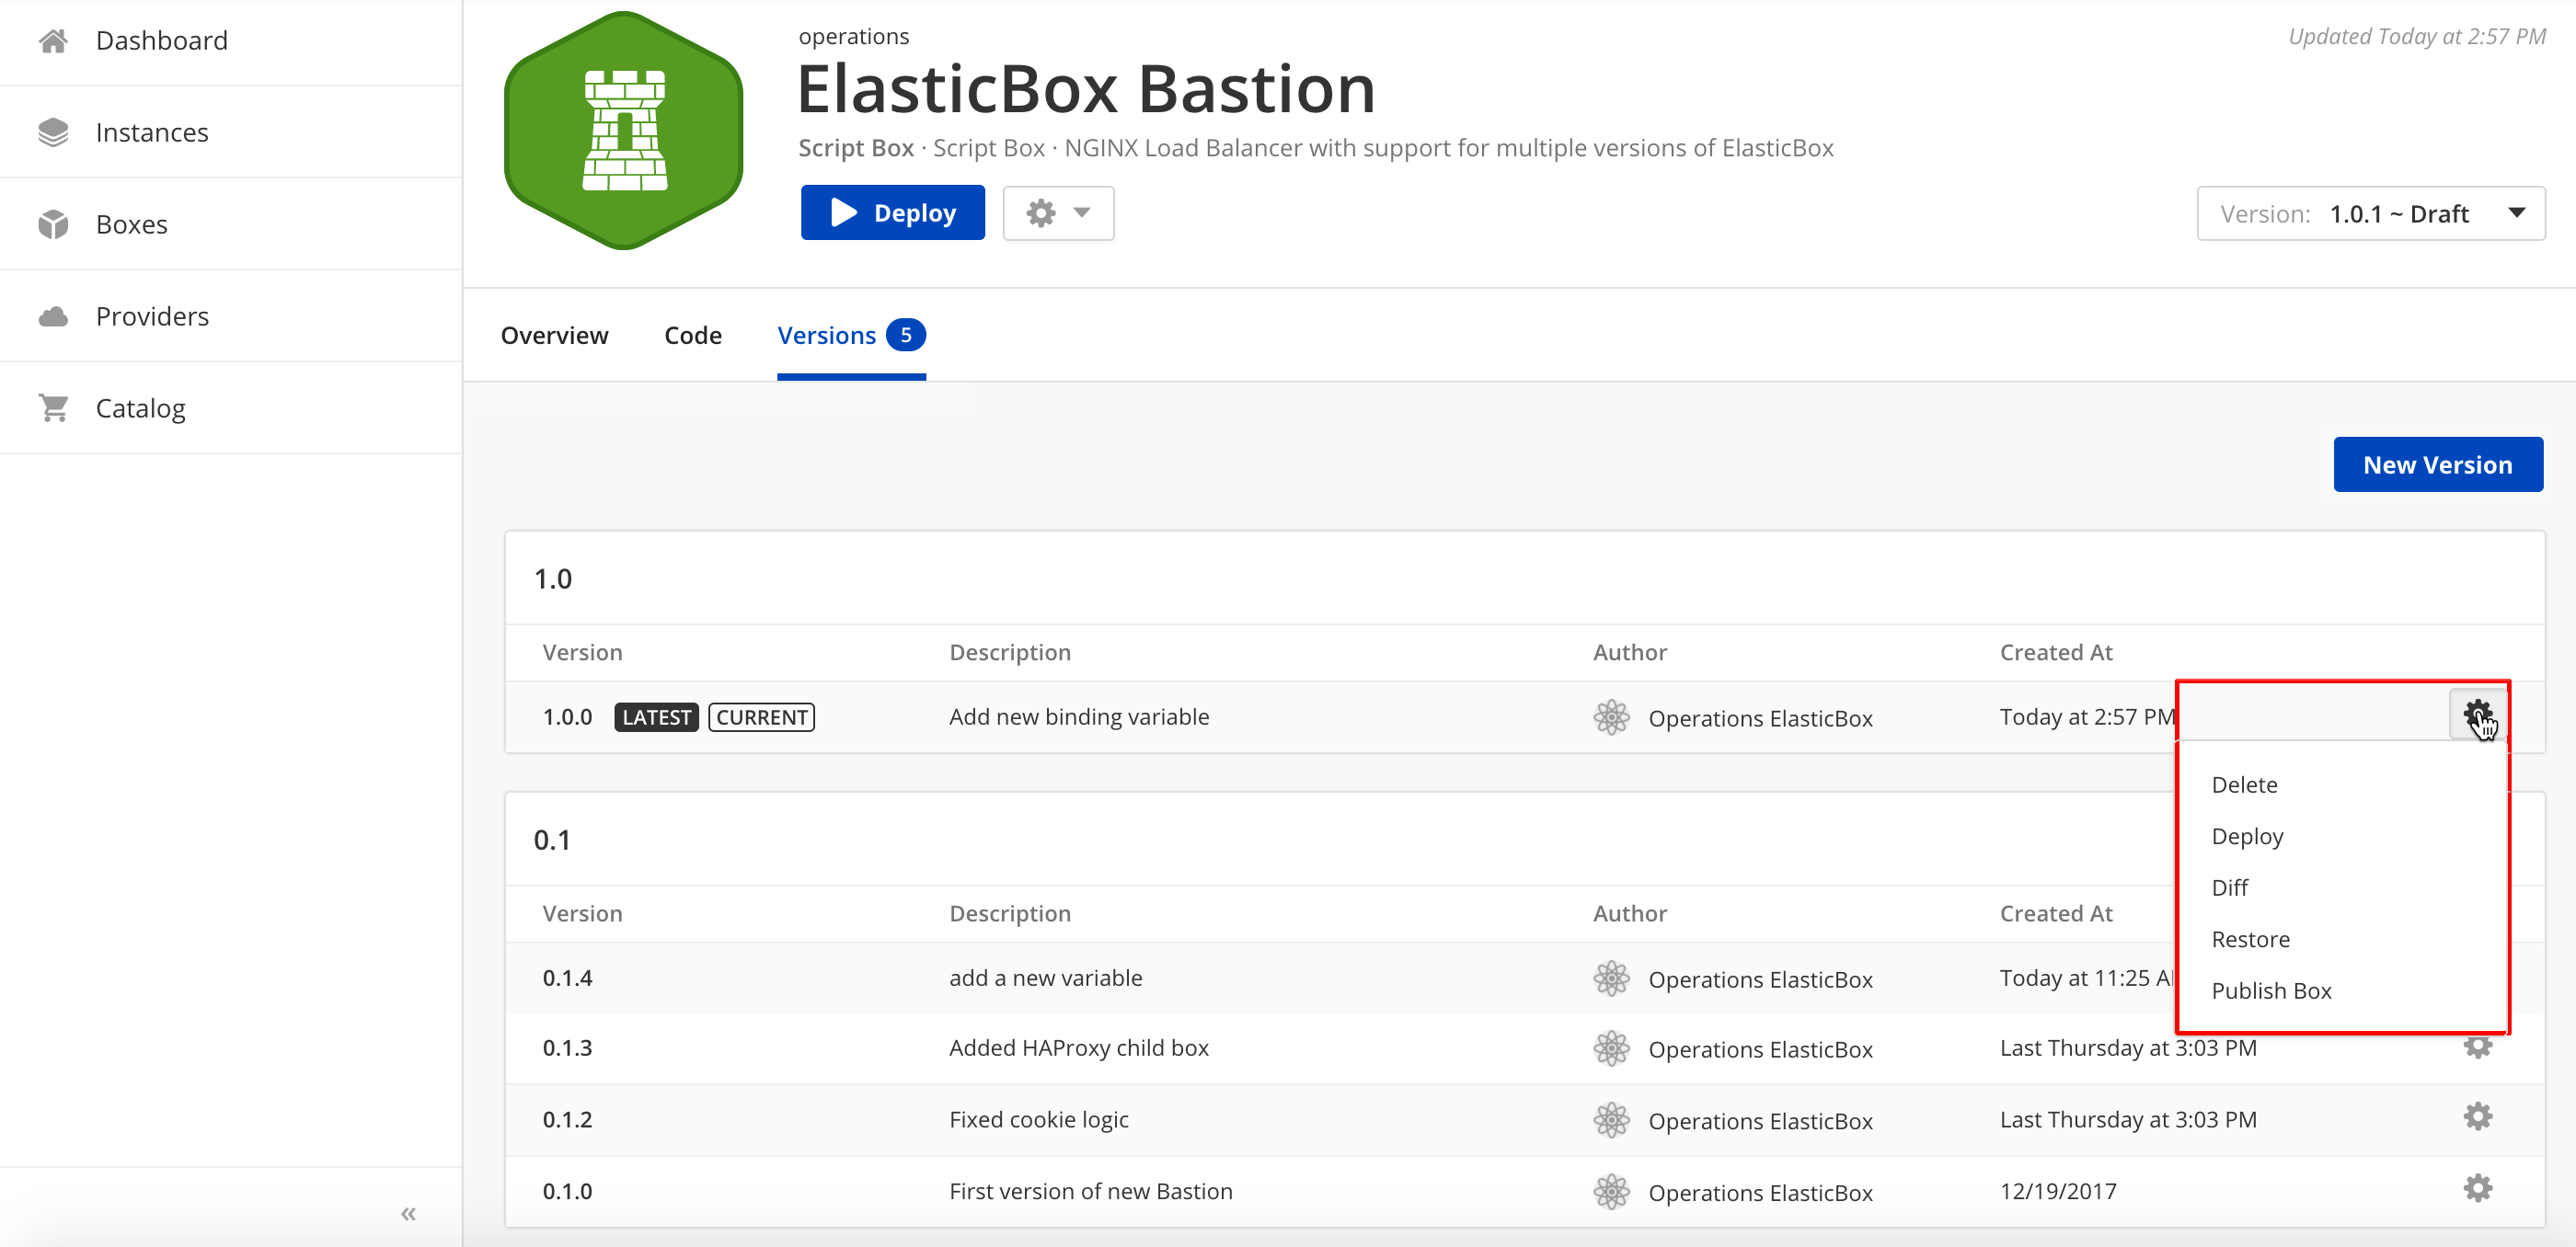This screenshot has height=1247, width=2576.
Task: Click the Catalog shopping cart icon
Action: click(x=53, y=407)
